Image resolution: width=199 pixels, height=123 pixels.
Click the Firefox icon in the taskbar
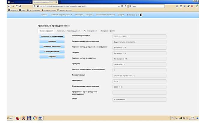[17, 118]
